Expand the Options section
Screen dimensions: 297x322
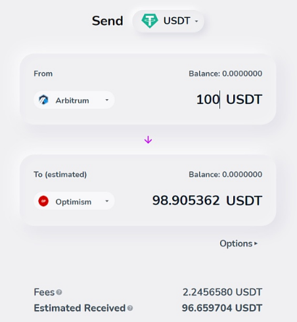point(239,244)
